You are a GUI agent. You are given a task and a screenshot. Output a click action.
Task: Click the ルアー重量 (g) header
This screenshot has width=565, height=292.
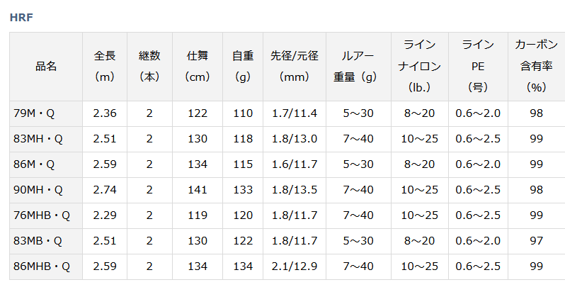(x=358, y=67)
